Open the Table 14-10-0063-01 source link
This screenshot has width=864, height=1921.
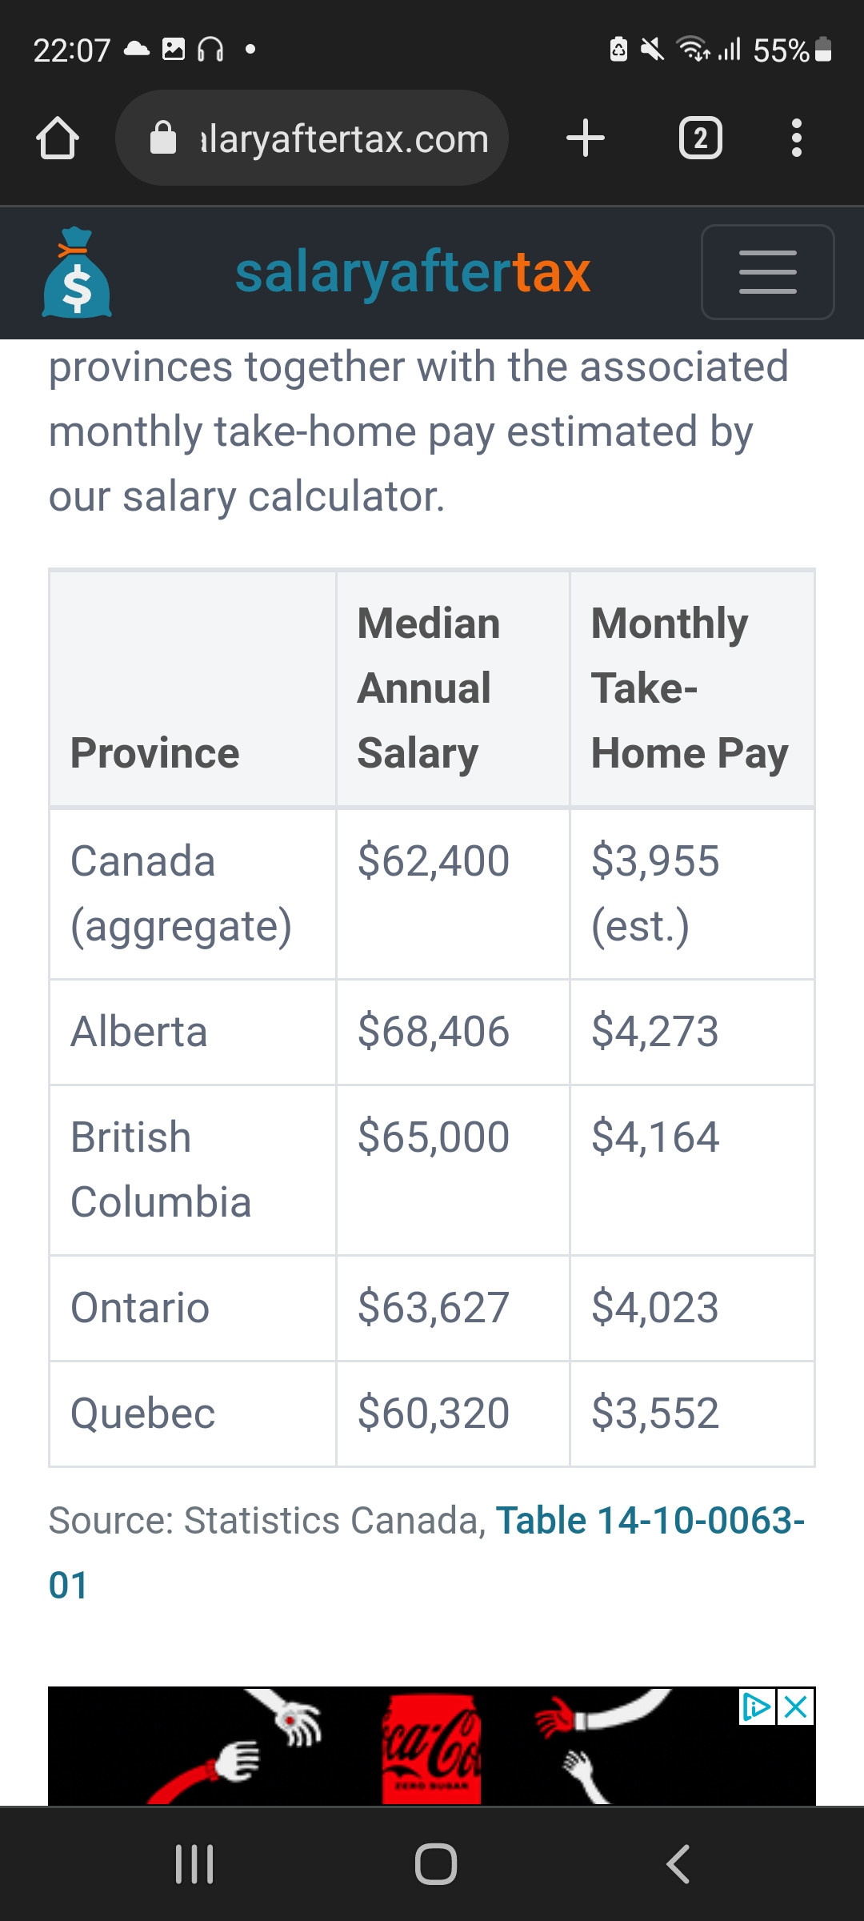pos(650,1521)
